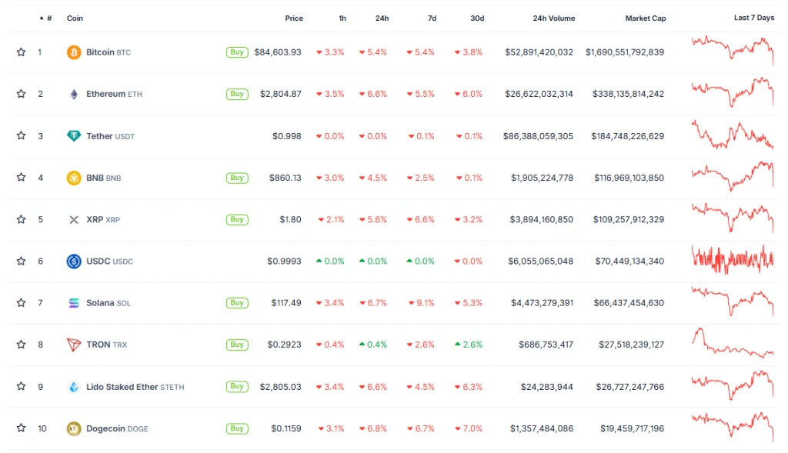Click the Tether coin logo icon
Screen dimensions: 788x453
74,136
